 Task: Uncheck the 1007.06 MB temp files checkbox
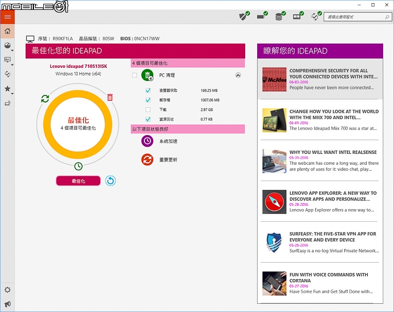click(148, 100)
